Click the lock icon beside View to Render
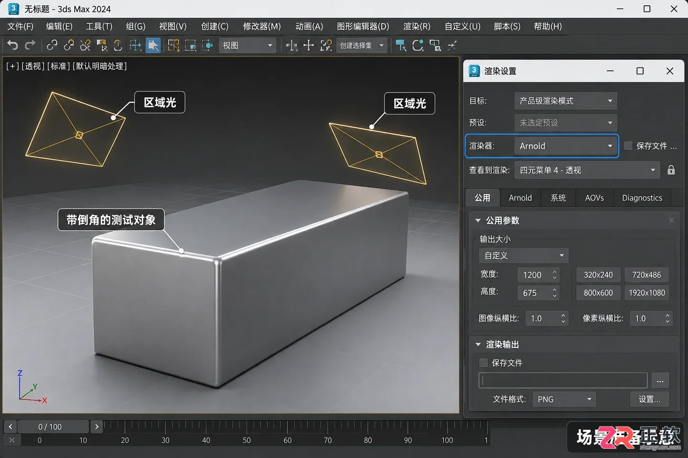This screenshot has width=688, height=458. click(x=671, y=170)
